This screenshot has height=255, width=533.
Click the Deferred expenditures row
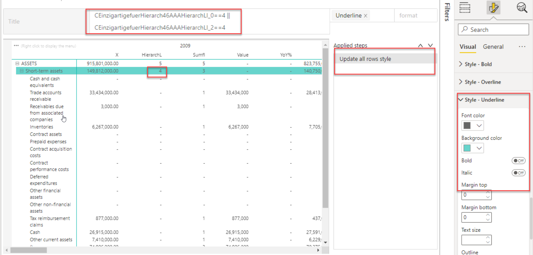(x=43, y=180)
